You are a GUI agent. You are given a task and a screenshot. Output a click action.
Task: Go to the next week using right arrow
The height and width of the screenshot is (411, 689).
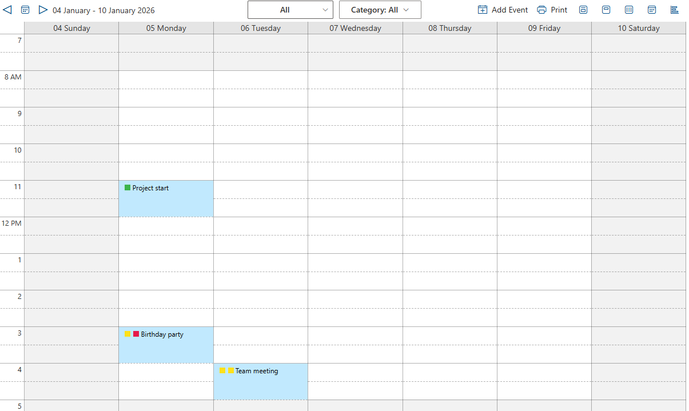[43, 10]
